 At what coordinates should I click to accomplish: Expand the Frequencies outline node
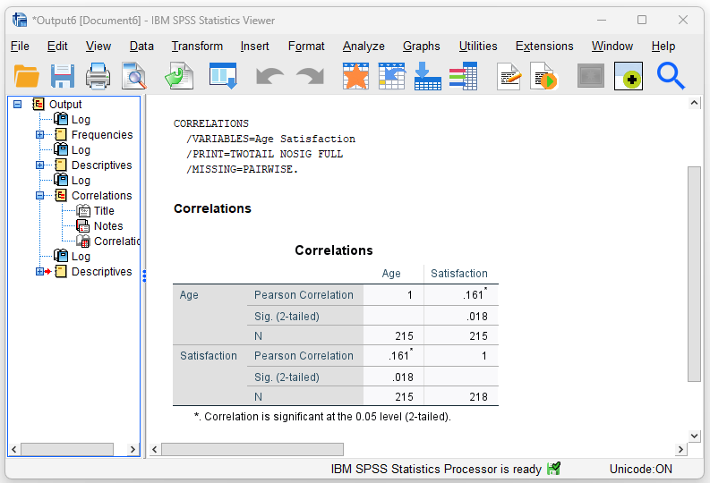click(x=40, y=135)
